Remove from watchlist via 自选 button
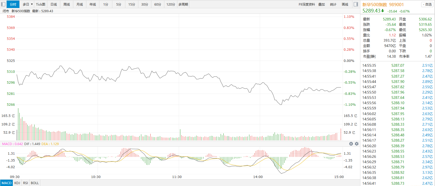Image resolution: width=435 pixels, height=186 pixels. [427, 4]
